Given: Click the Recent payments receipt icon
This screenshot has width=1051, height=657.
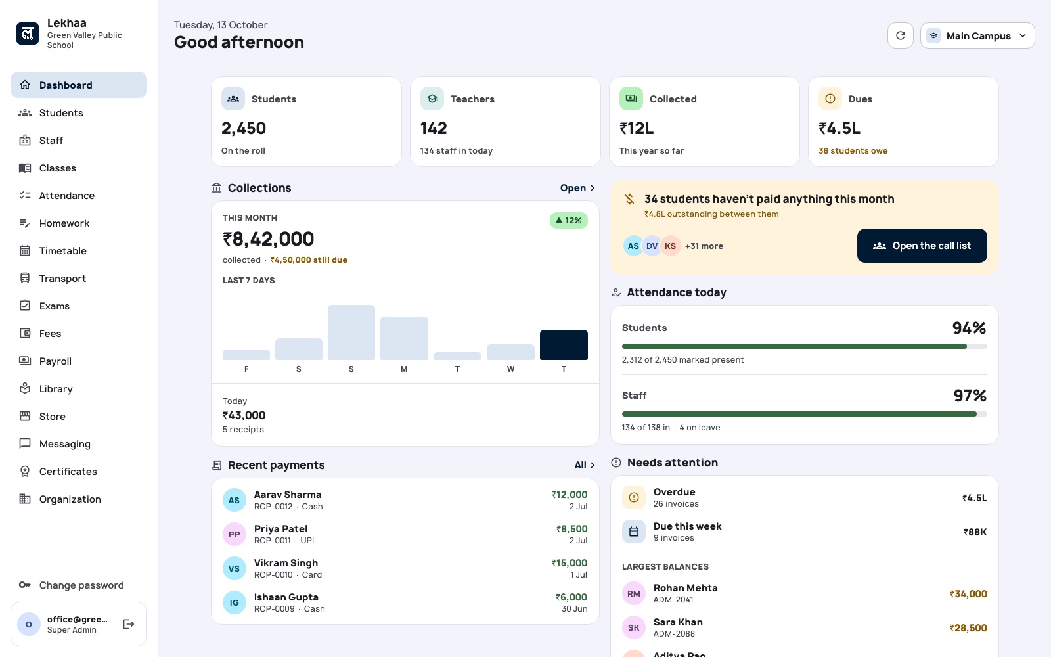Looking at the screenshot, I should point(217,465).
